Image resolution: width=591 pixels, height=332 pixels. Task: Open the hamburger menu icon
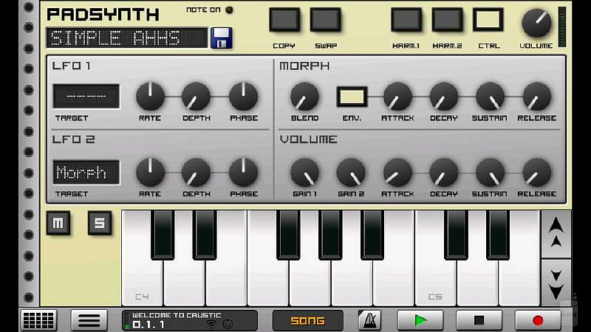pyautogui.click(x=89, y=320)
